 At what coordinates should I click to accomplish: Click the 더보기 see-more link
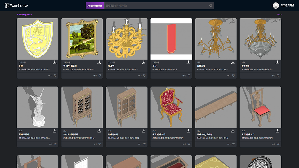[279, 15]
